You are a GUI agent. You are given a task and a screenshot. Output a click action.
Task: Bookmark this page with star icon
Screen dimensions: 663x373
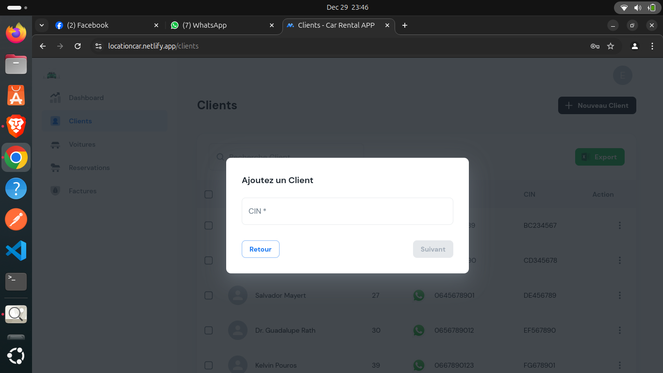point(611,46)
